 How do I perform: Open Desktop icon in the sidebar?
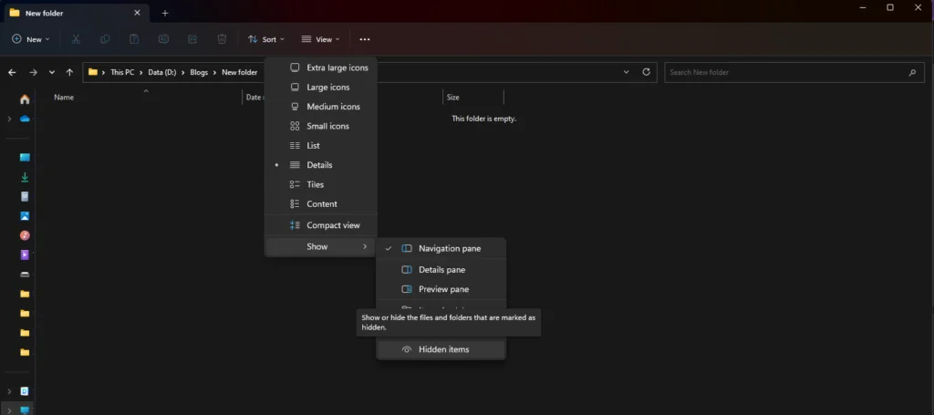point(25,158)
